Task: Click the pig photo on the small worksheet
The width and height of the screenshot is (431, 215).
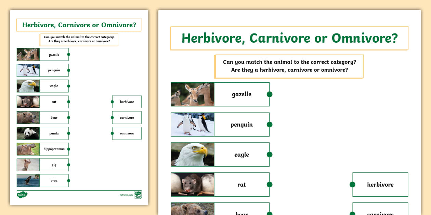Action: [28, 165]
